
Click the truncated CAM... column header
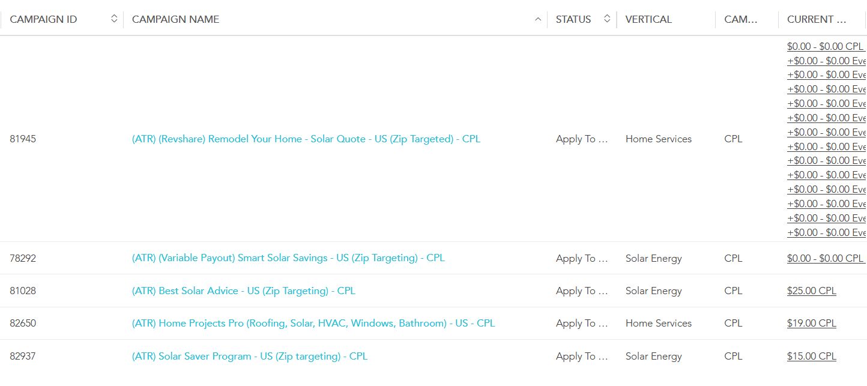point(741,19)
